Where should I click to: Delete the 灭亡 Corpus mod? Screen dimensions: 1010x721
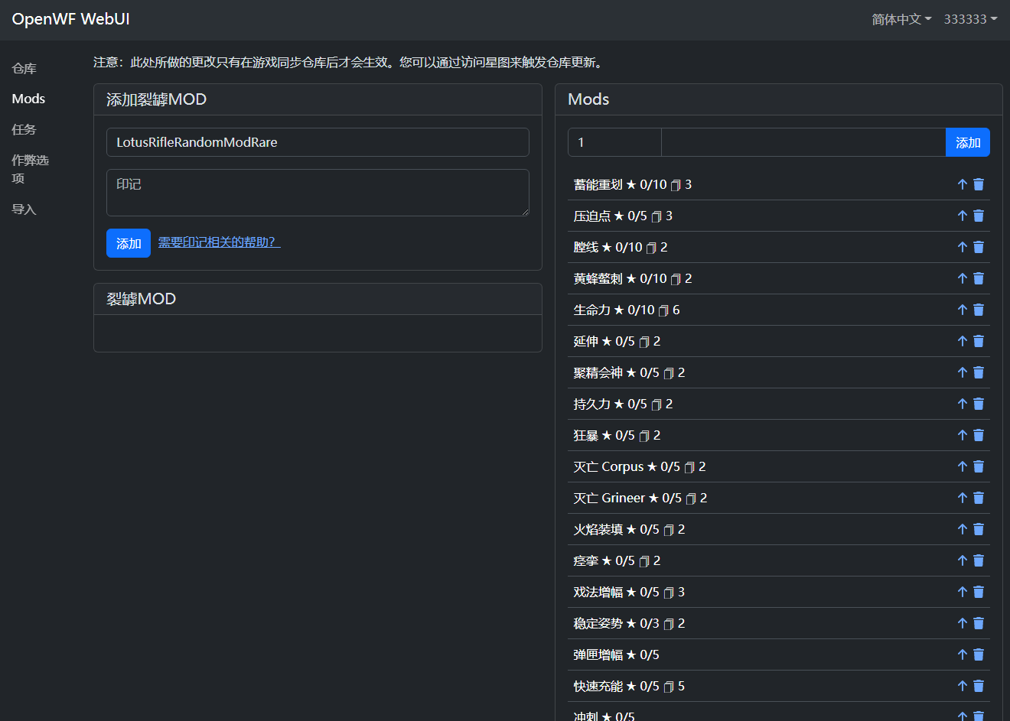point(979,466)
